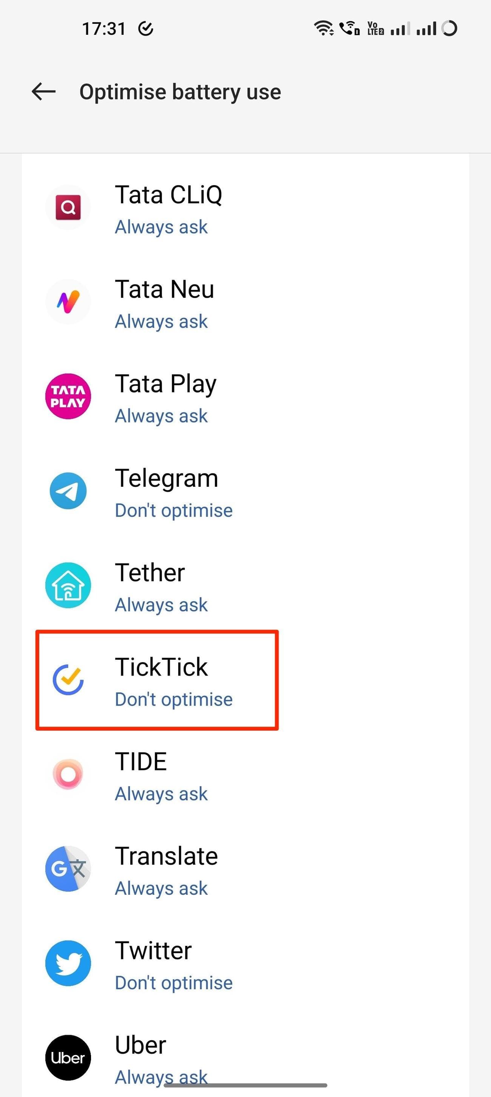Viewport: 491px width, 1097px height.
Task: Tap the Tether "Always ask" label
Action: [x=161, y=605]
